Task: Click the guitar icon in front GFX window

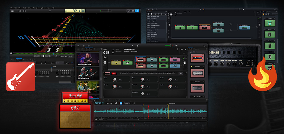Action: click(x=138, y=45)
